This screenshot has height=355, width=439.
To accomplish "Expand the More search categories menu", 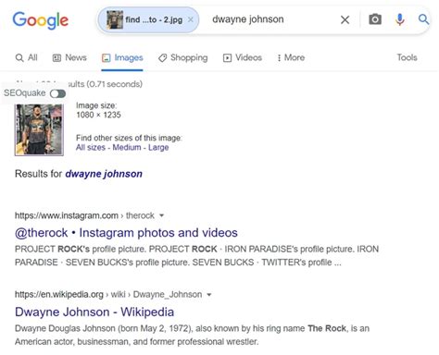I will point(291,57).
